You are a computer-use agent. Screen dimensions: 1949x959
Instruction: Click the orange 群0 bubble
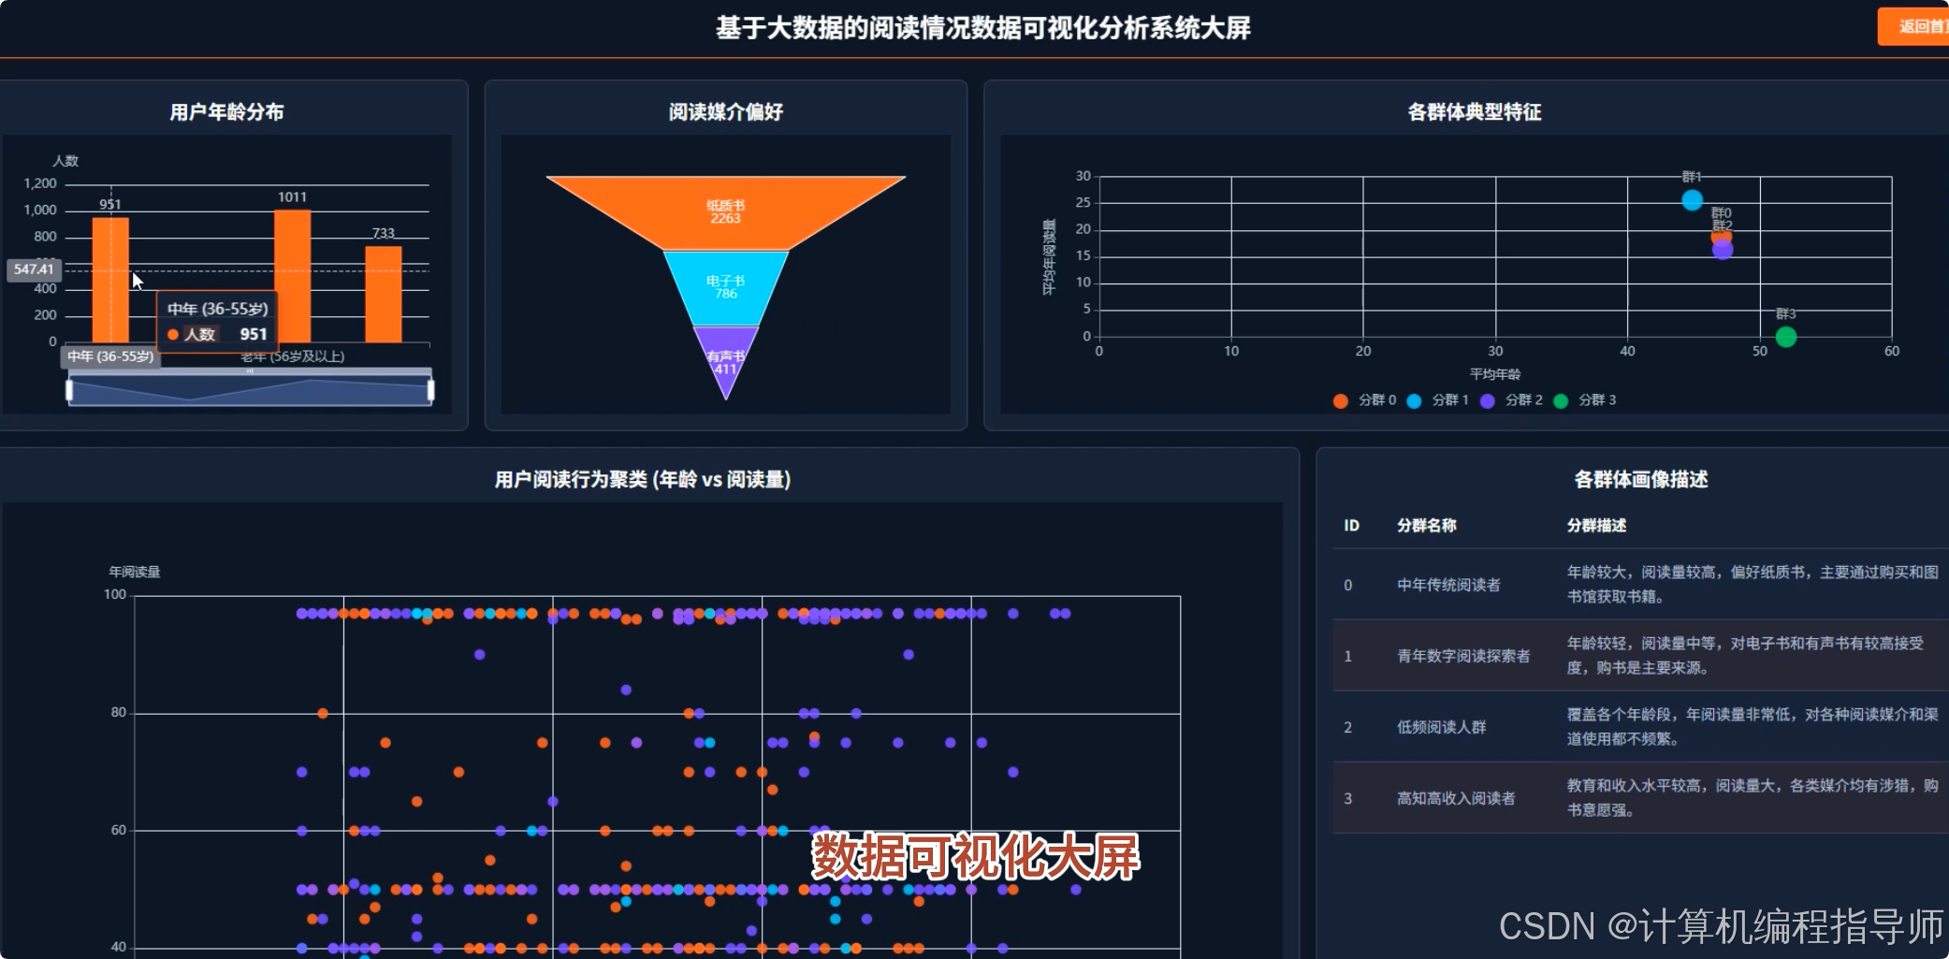(x=1722, y=235)
